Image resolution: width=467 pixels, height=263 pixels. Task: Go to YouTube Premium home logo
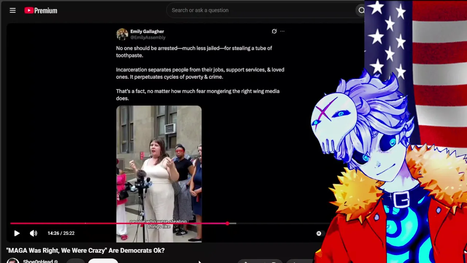[x=41, y=11]
